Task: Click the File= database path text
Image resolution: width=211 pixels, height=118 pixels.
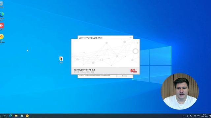Action: (95, 76)
